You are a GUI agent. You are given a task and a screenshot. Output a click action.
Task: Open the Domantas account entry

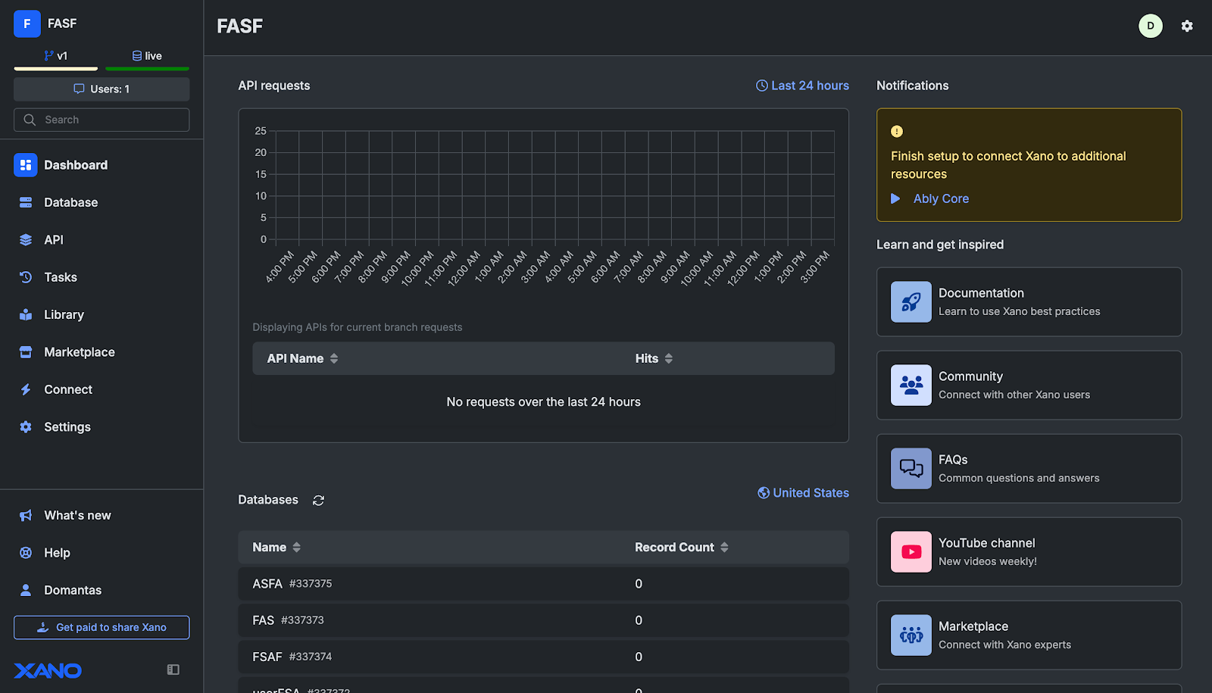[102, 590]
